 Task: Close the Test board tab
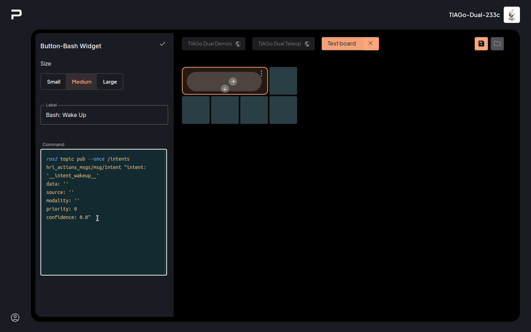pyautogui.click(x=371, y=44)
